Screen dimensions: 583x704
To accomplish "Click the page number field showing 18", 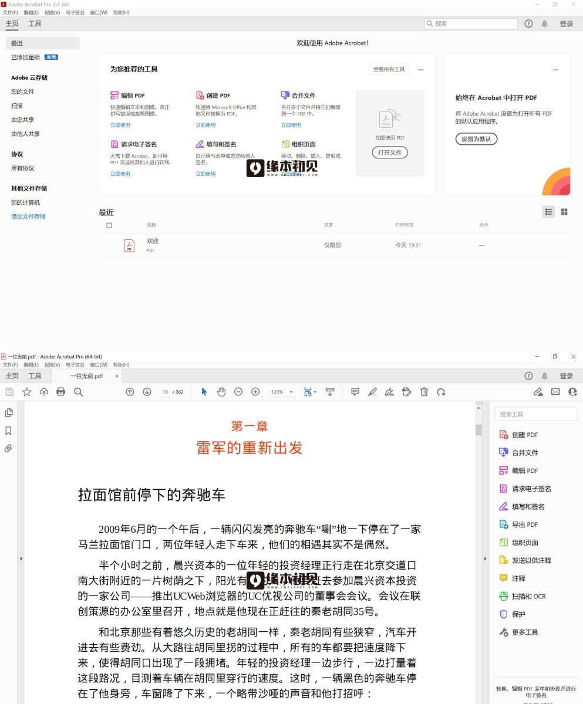I will (x=165, y=392).
